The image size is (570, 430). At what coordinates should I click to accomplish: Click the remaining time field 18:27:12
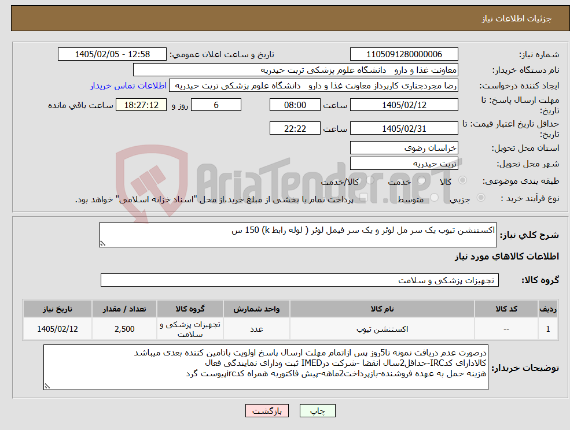click(x=141, y=105)
